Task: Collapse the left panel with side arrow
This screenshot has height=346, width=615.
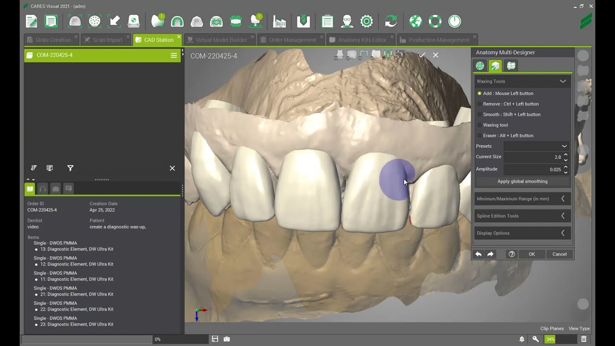Action: click(182, 50)
